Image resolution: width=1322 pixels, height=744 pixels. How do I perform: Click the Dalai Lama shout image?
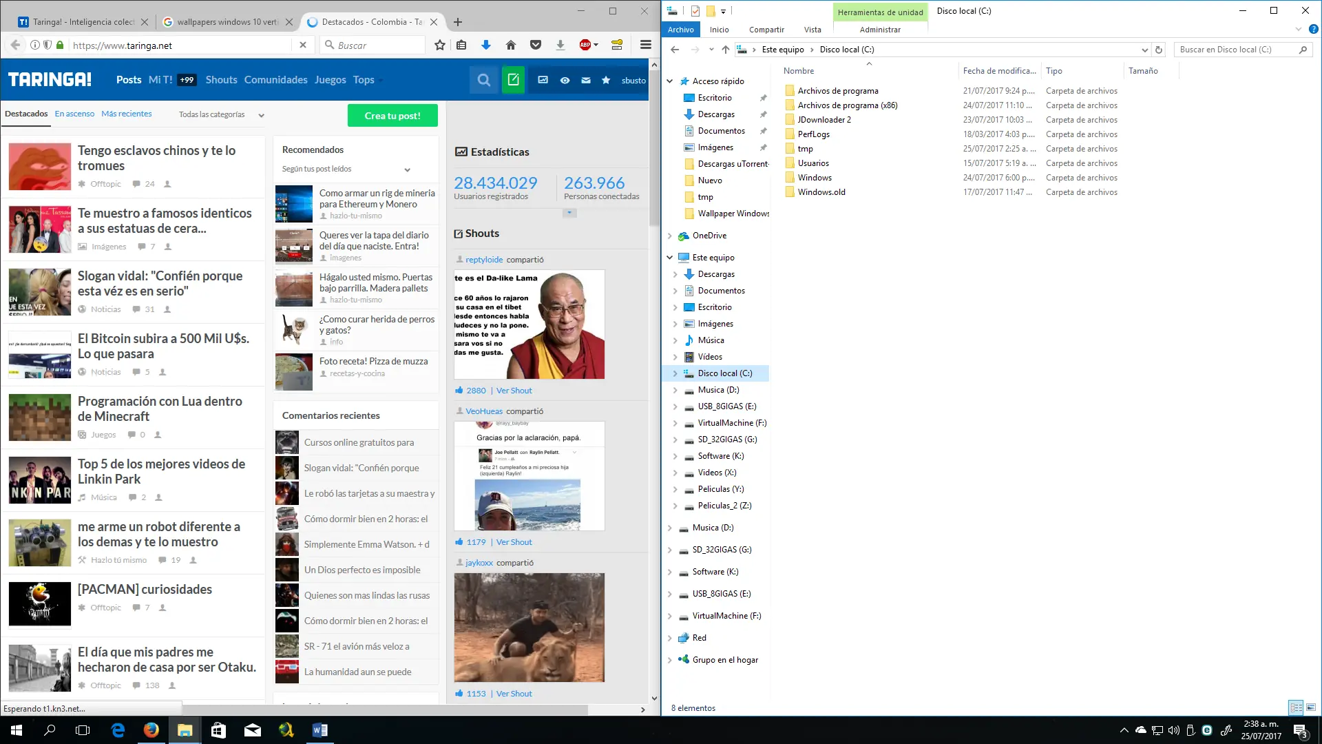click(529, 324)
